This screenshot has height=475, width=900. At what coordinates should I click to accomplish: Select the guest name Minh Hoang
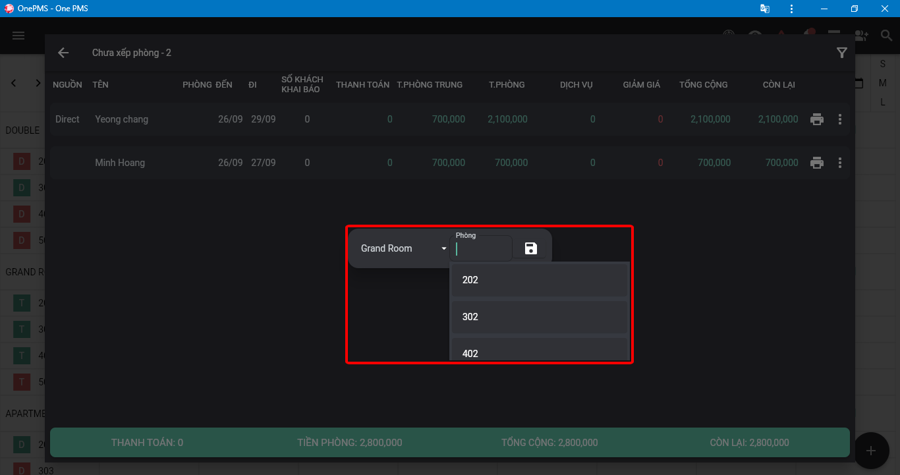[120, 163]
